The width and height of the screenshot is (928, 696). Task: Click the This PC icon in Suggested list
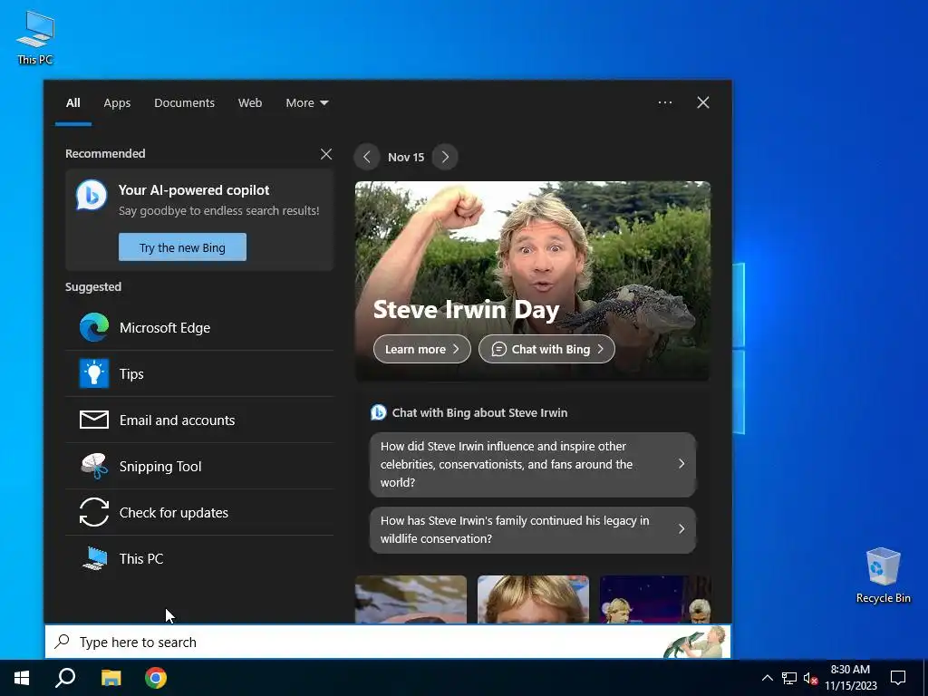pyautogui.click(x=94, y=558)
